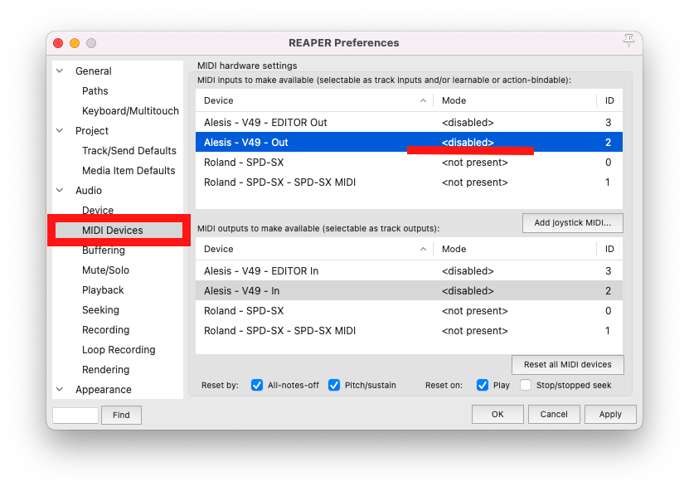The image size is (689, 491).
Task: Select the Appearance category label
Action: (x=104, y=390)
